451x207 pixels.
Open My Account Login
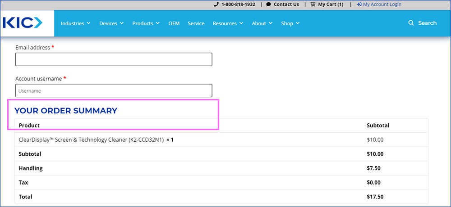click(382, 4)
